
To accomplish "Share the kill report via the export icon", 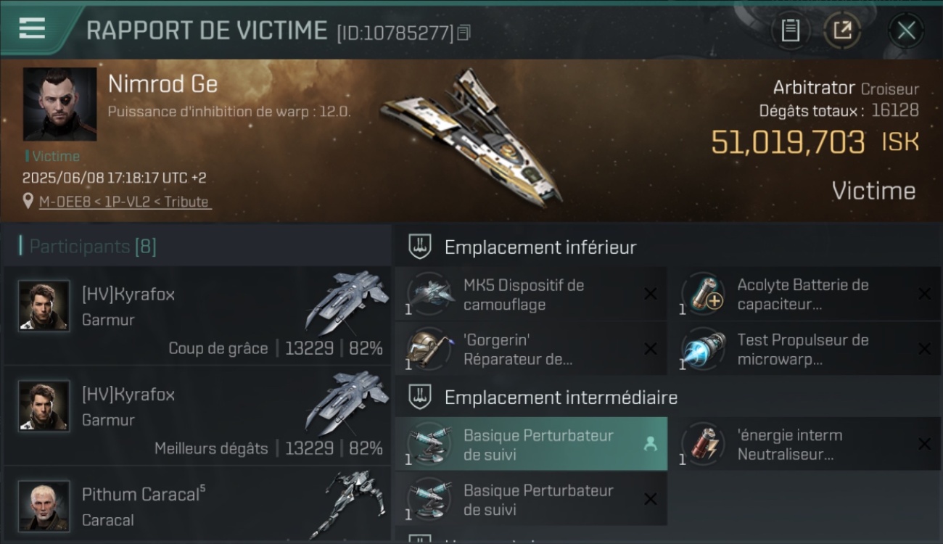I will pos(842,30).
